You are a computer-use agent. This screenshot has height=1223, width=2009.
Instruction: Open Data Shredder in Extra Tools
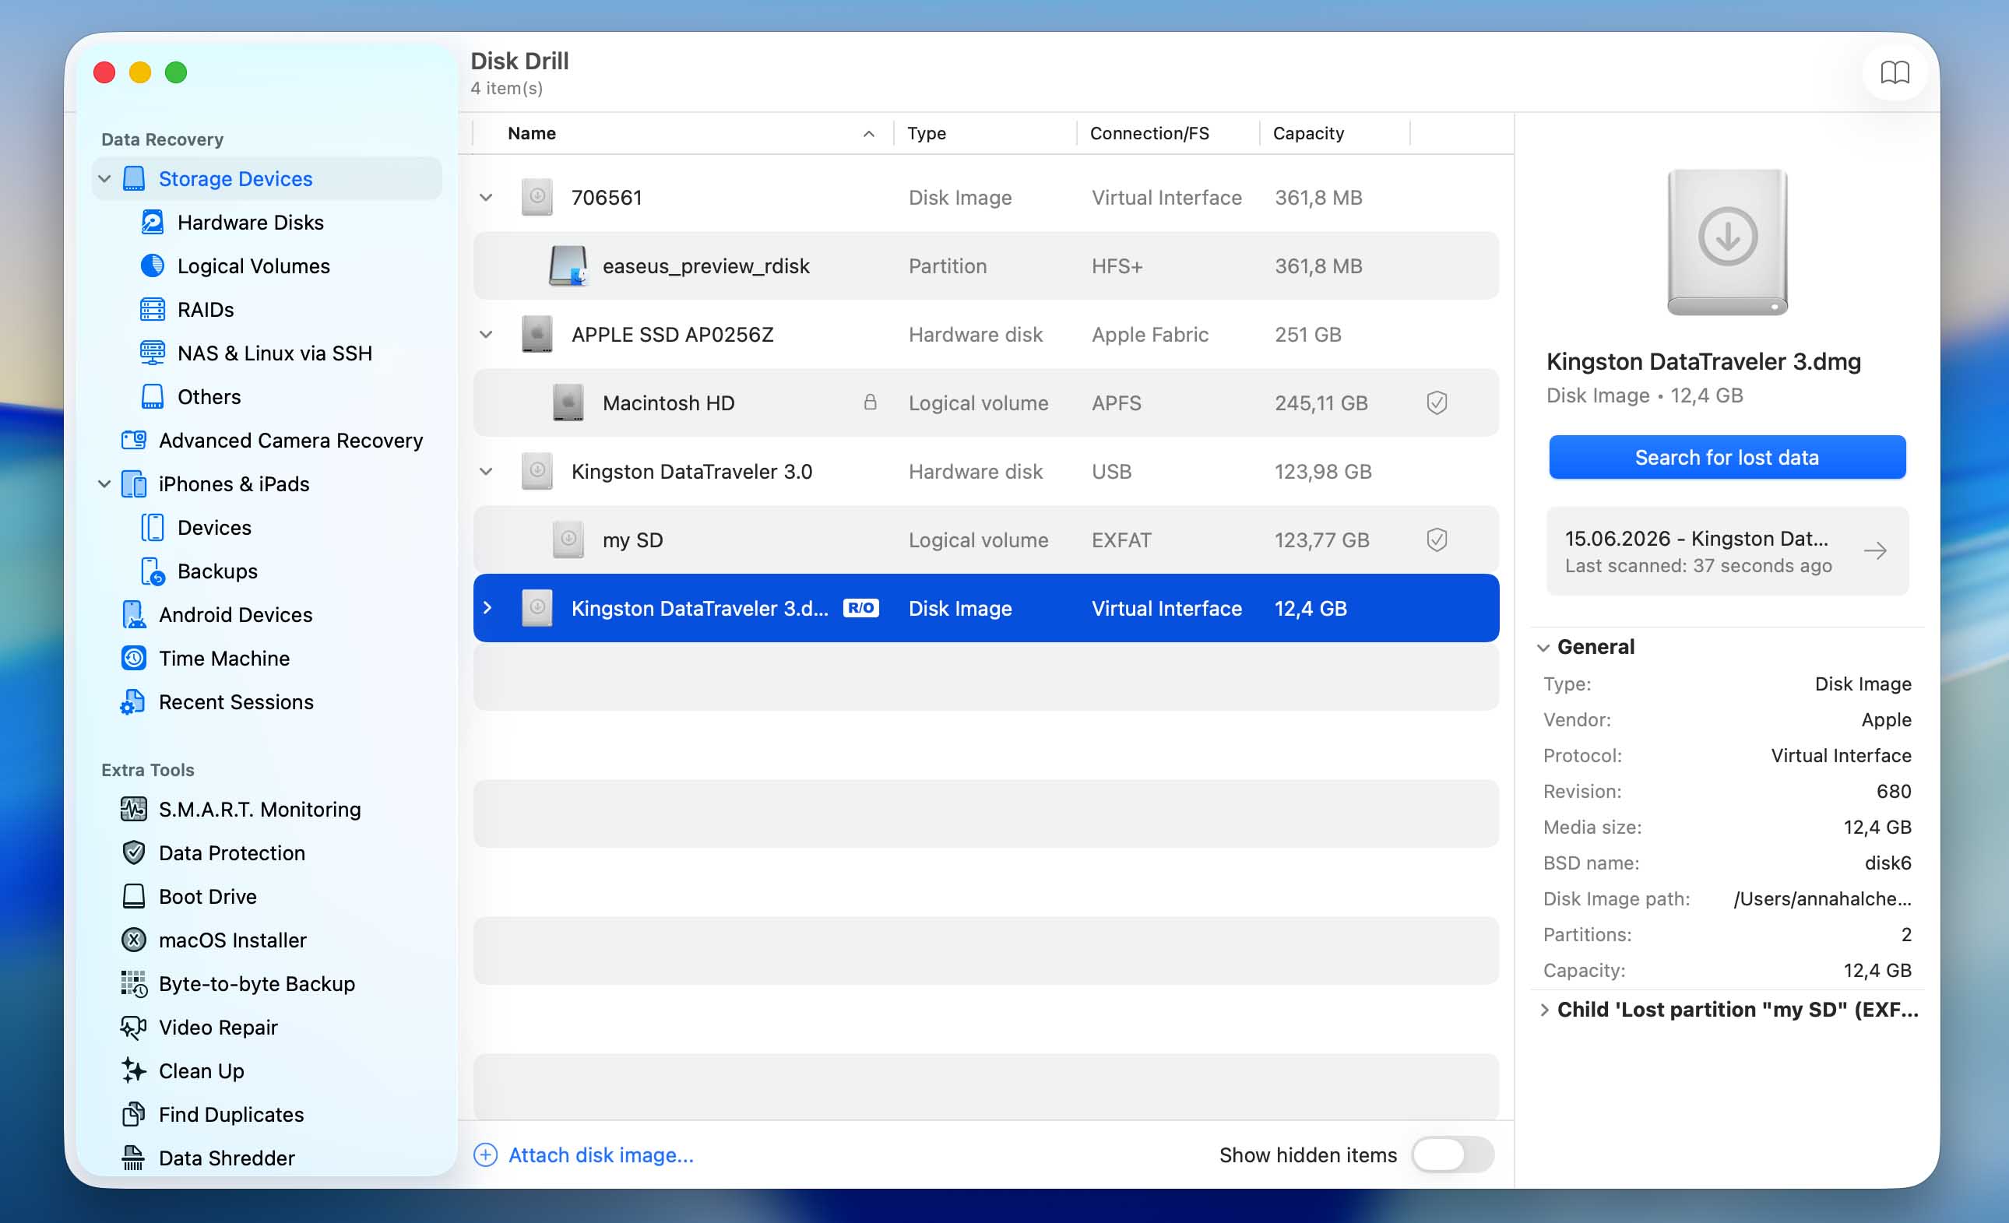(x=227, y=1158)
